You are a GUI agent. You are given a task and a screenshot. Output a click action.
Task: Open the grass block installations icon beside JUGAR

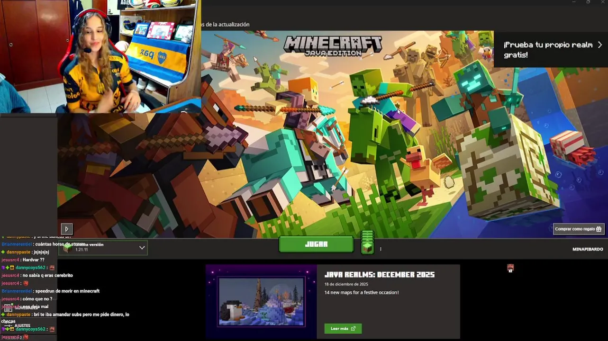(367, 242)
